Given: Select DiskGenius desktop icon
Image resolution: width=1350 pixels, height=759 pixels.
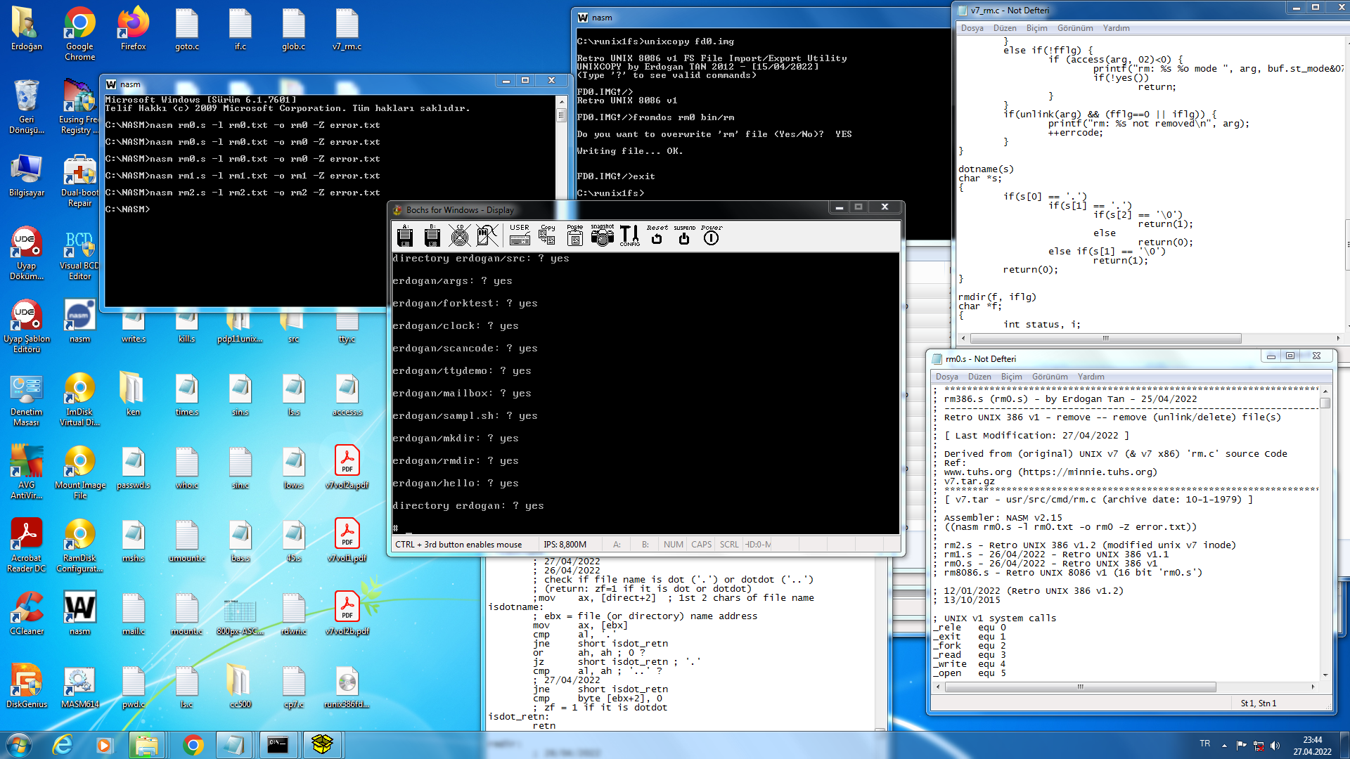Looking at the screenshot, I should point(26,687).
